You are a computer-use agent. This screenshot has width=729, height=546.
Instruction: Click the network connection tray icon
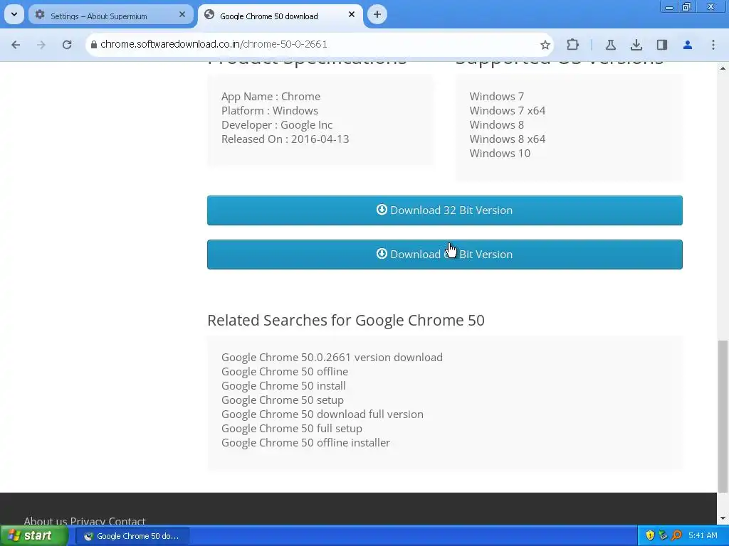664,536
